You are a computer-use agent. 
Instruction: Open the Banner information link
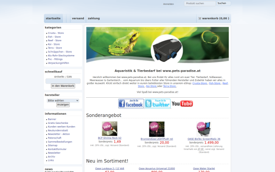coord(52,119)
